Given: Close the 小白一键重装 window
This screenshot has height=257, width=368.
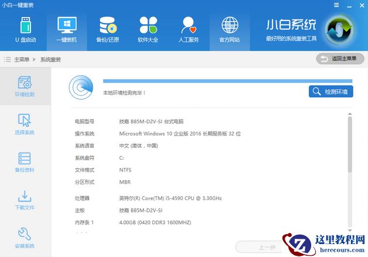Looking at the screenshot, I should click(x=362, y=5).
